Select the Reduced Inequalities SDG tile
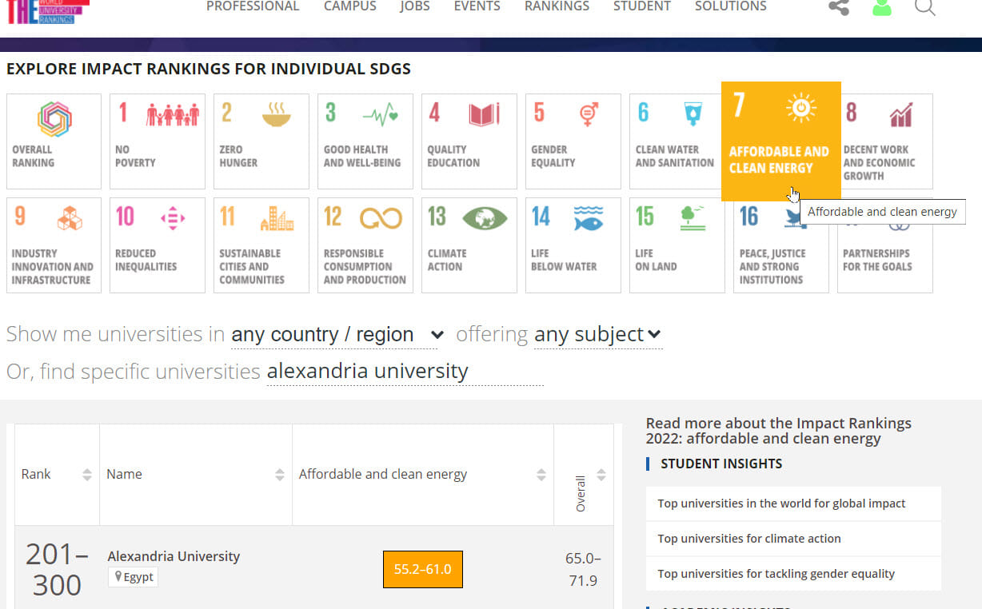 [157, 245]
